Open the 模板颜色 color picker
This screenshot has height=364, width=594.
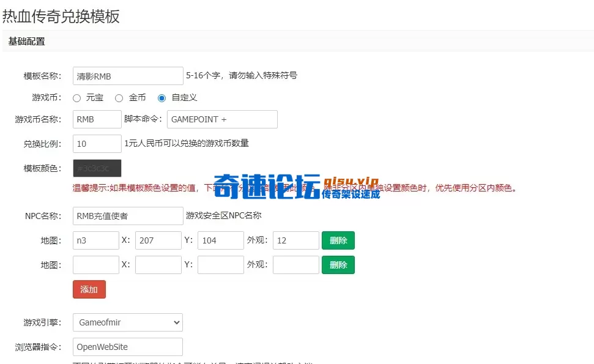[97, 168]
